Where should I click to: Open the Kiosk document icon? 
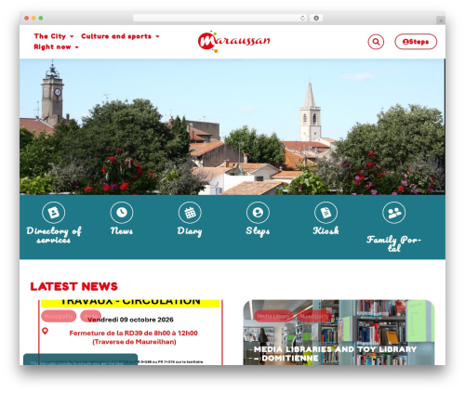[325, 212]
